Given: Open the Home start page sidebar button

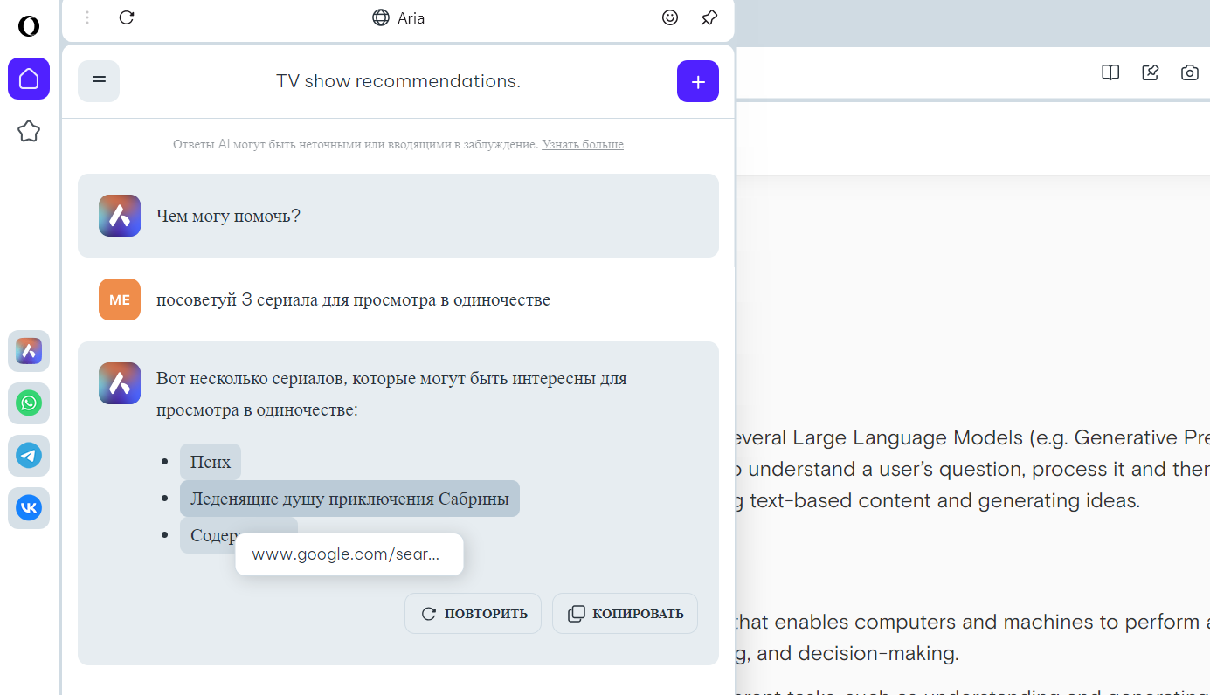Looking at the screenshot, I should point(29,79).
